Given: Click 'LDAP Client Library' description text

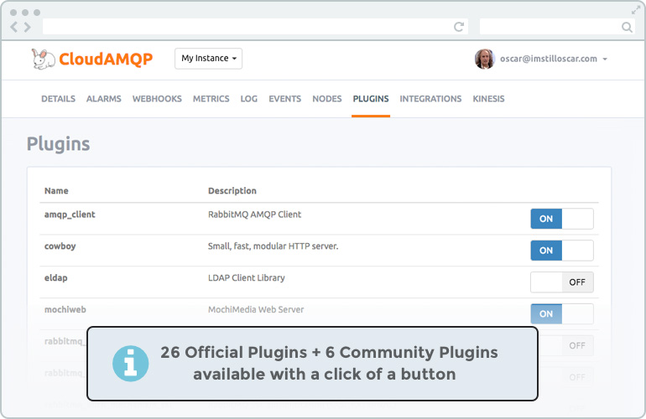Looking at the screenshot, I should click(247, 278).
